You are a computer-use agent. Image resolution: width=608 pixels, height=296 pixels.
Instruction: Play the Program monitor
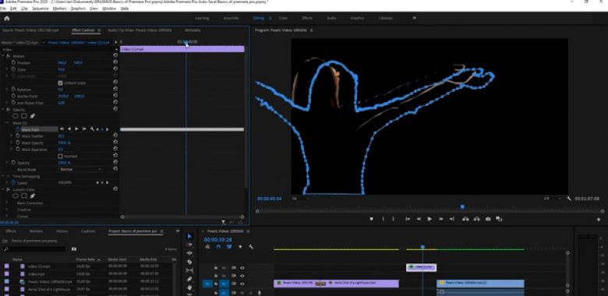[429, 219]
